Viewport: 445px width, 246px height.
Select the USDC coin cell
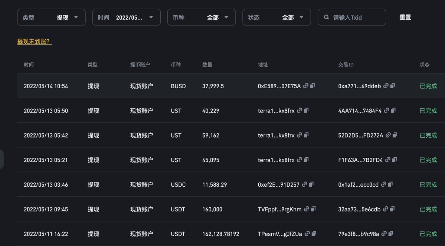[x=178, y=185]
